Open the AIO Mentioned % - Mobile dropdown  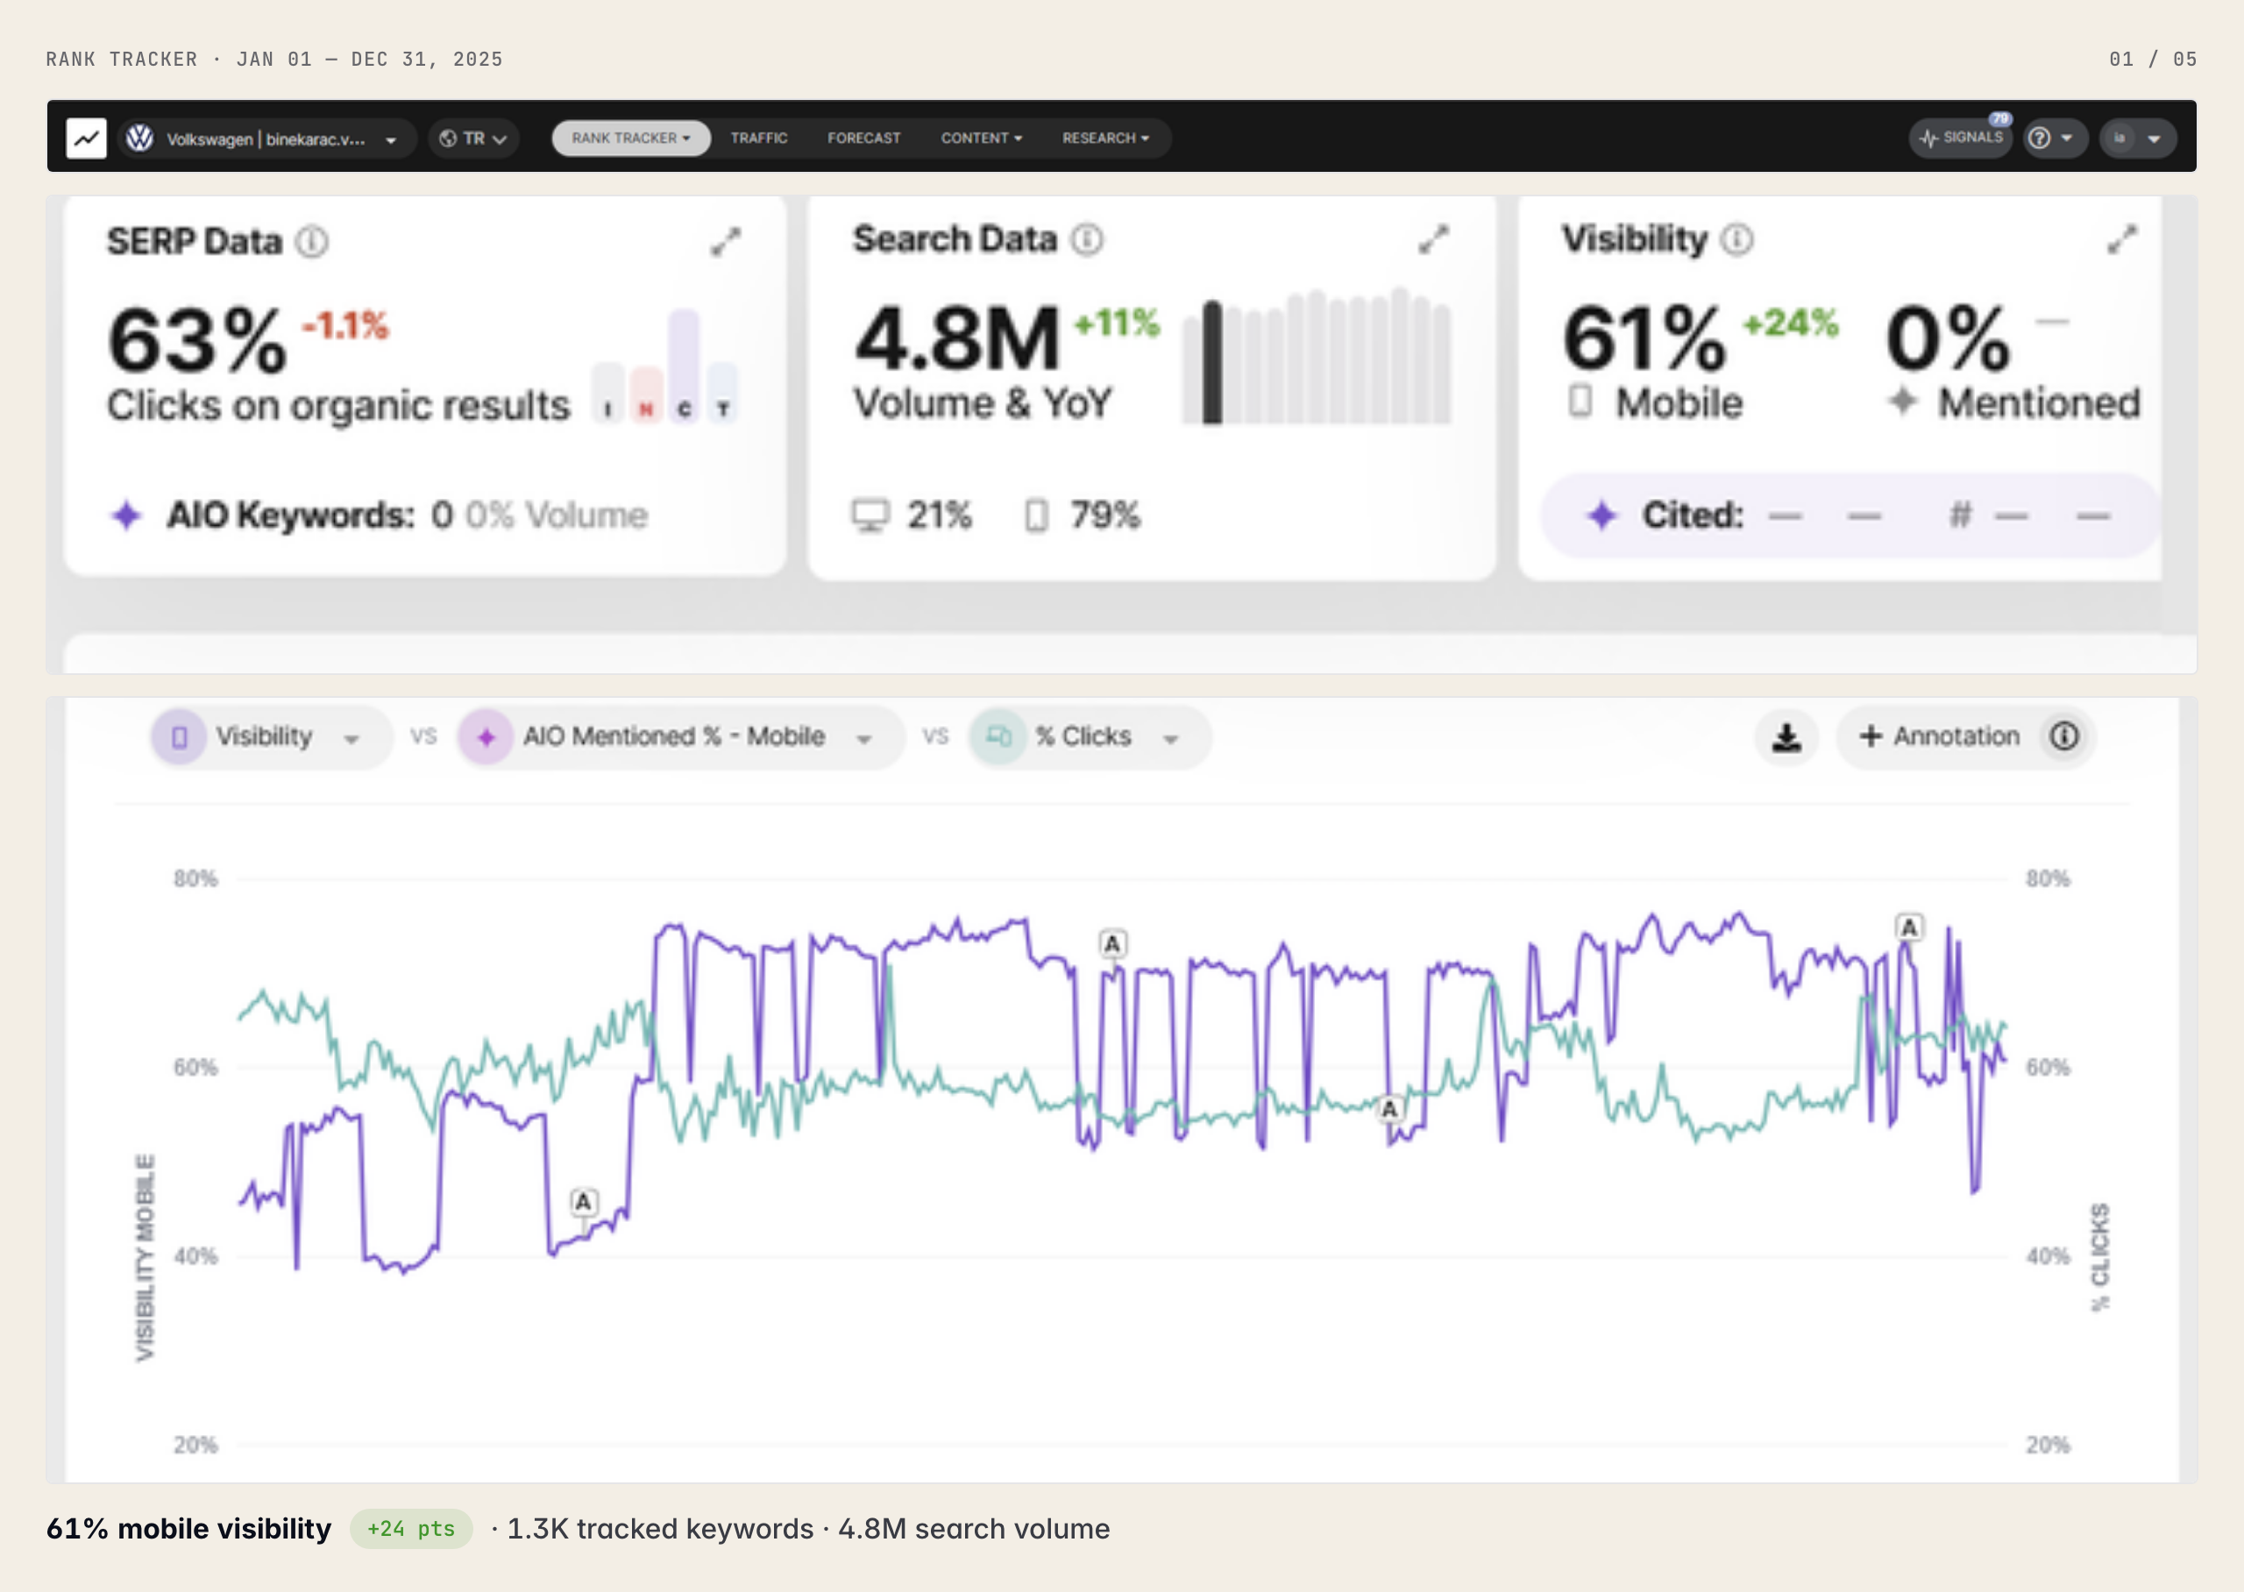point(680,736)
